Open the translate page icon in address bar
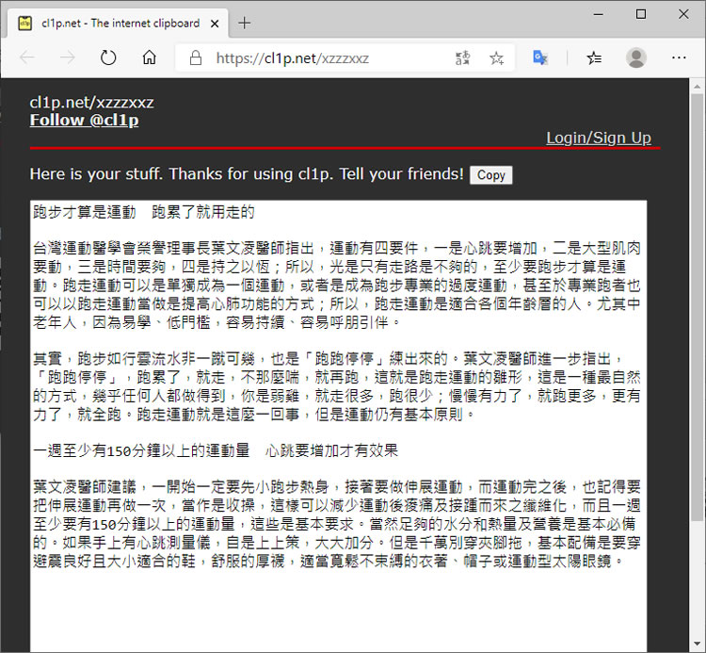 [462, 57]
